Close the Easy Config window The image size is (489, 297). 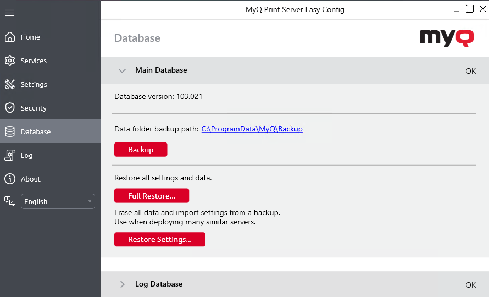[x=483, y=9]
